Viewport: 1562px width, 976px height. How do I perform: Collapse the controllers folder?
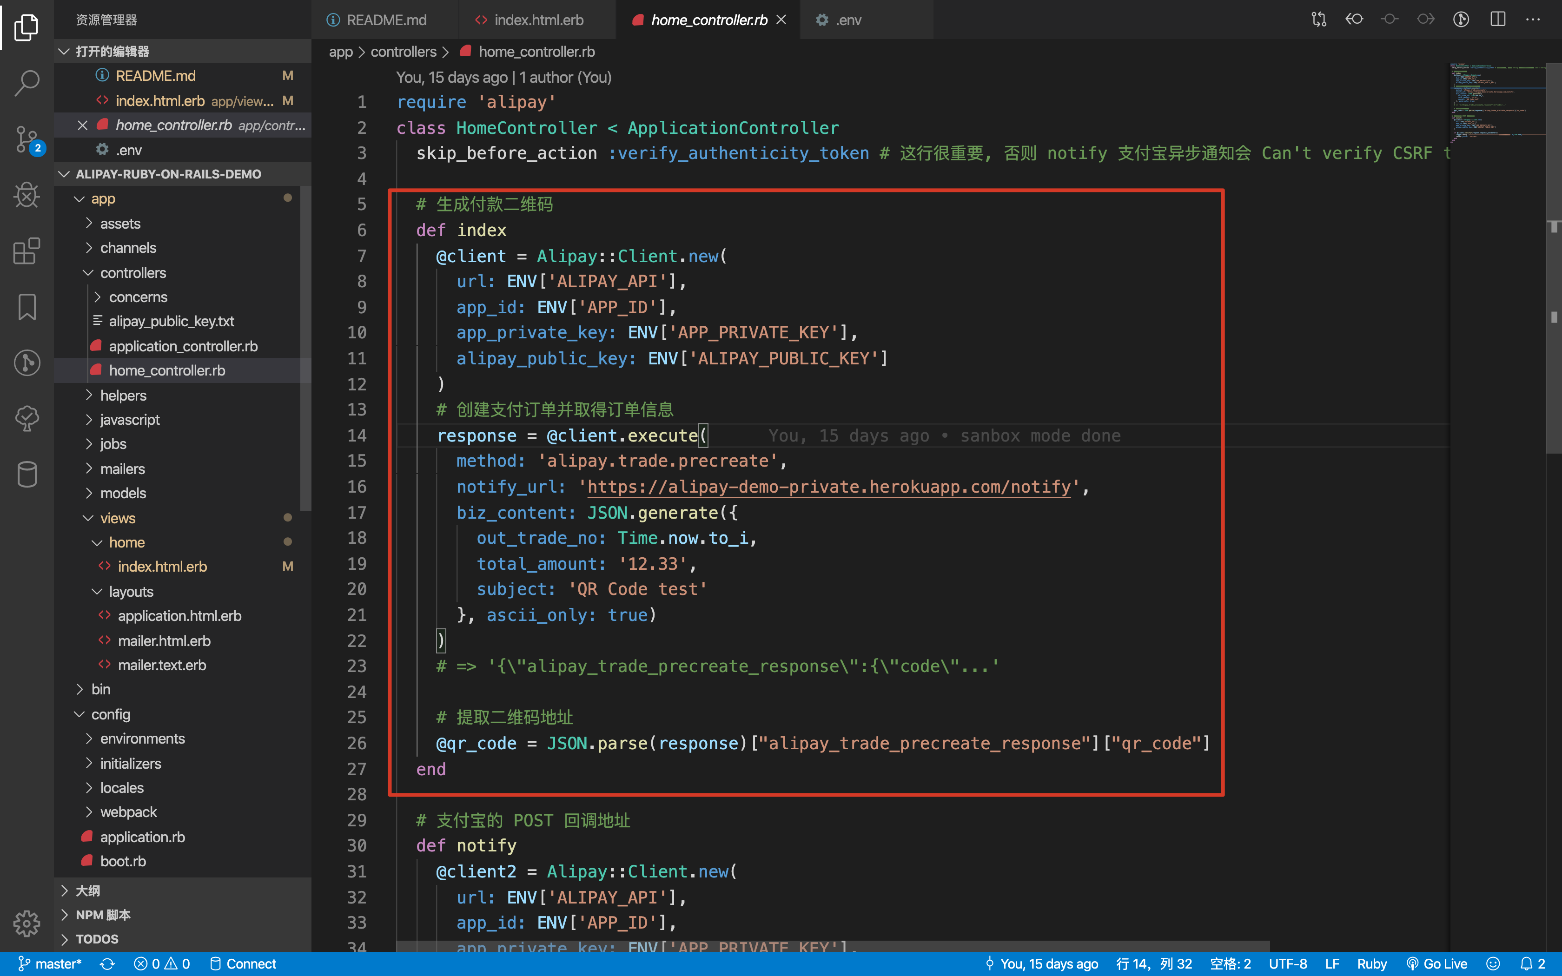click(132, 272)
